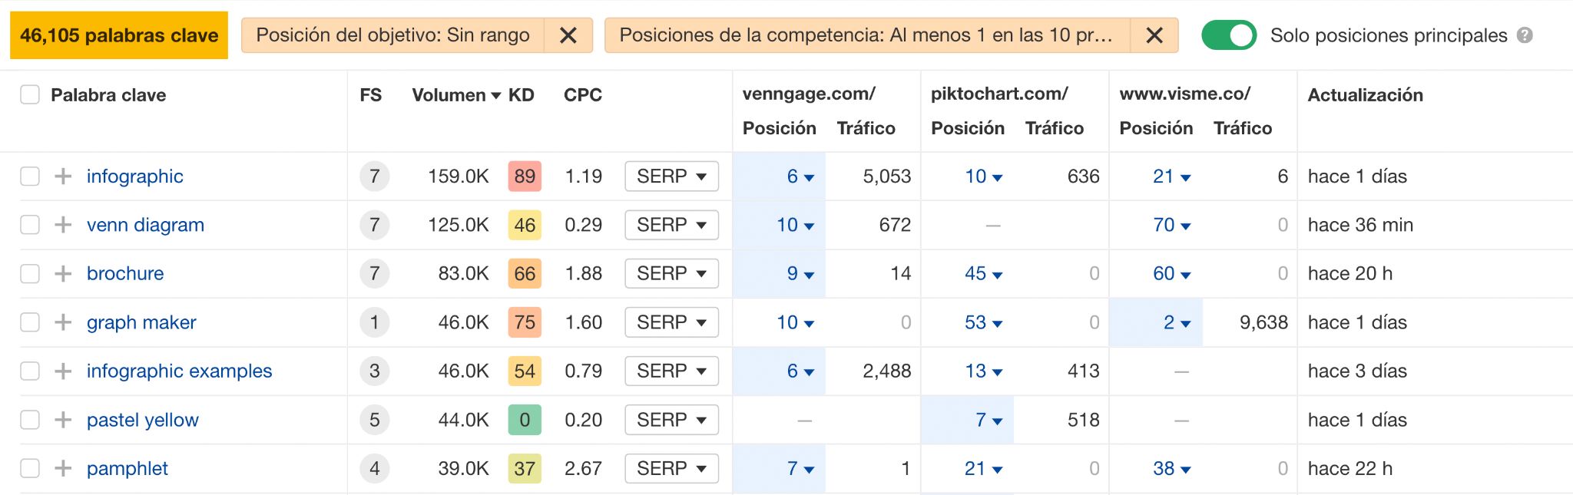Click the plus icon next to "pastel yellow"
The image size is (1573, 495).
63,420
